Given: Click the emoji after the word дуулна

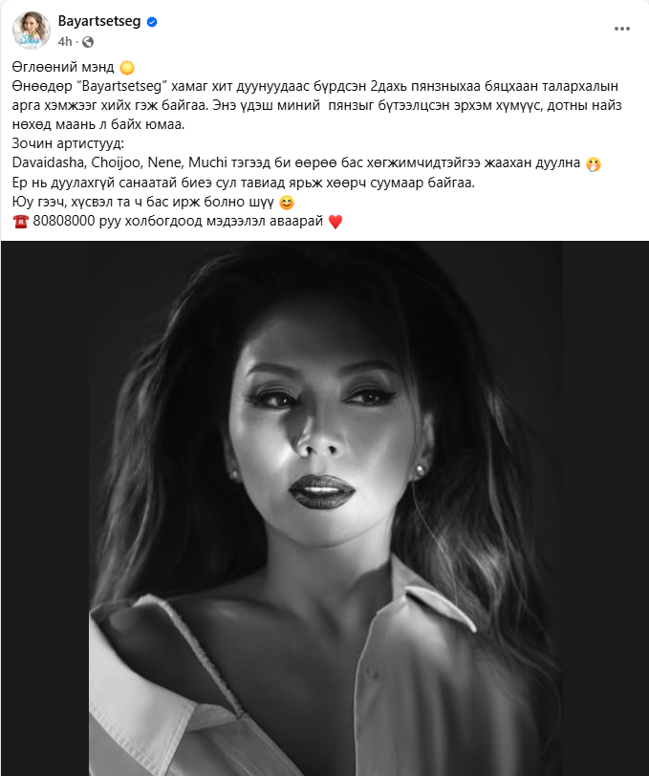Looking at the screenshot, I should pos(593,163).
